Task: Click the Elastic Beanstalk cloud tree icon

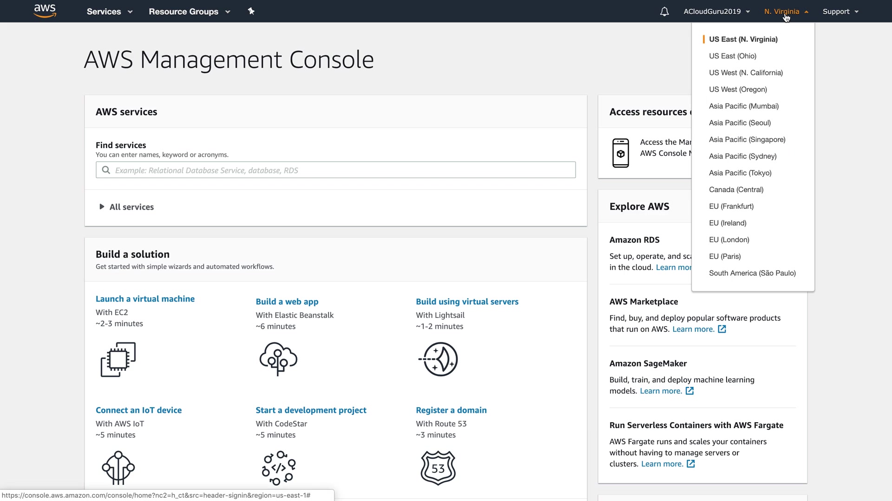Action: [278, 359]
